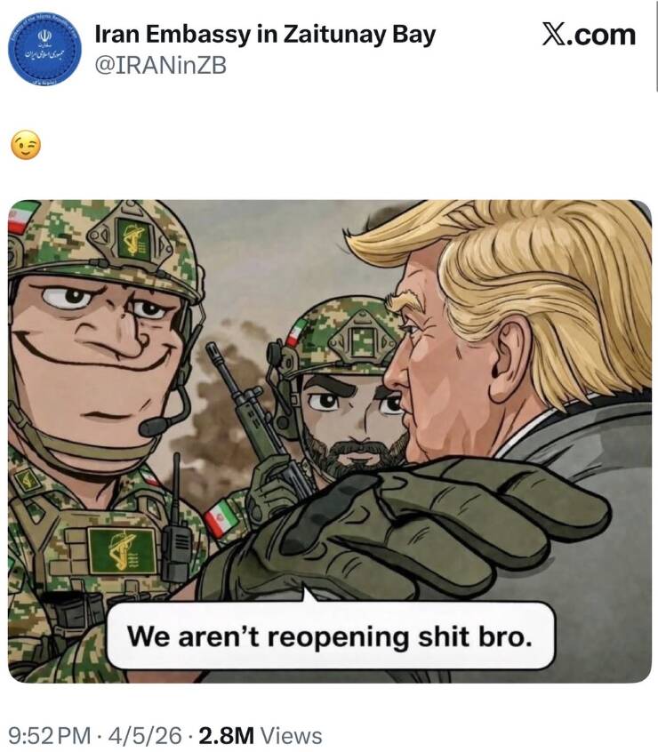Click the green emblem patch on the soldier's chest
This screenshot has height=752, width=658.
tap(122, 550)
